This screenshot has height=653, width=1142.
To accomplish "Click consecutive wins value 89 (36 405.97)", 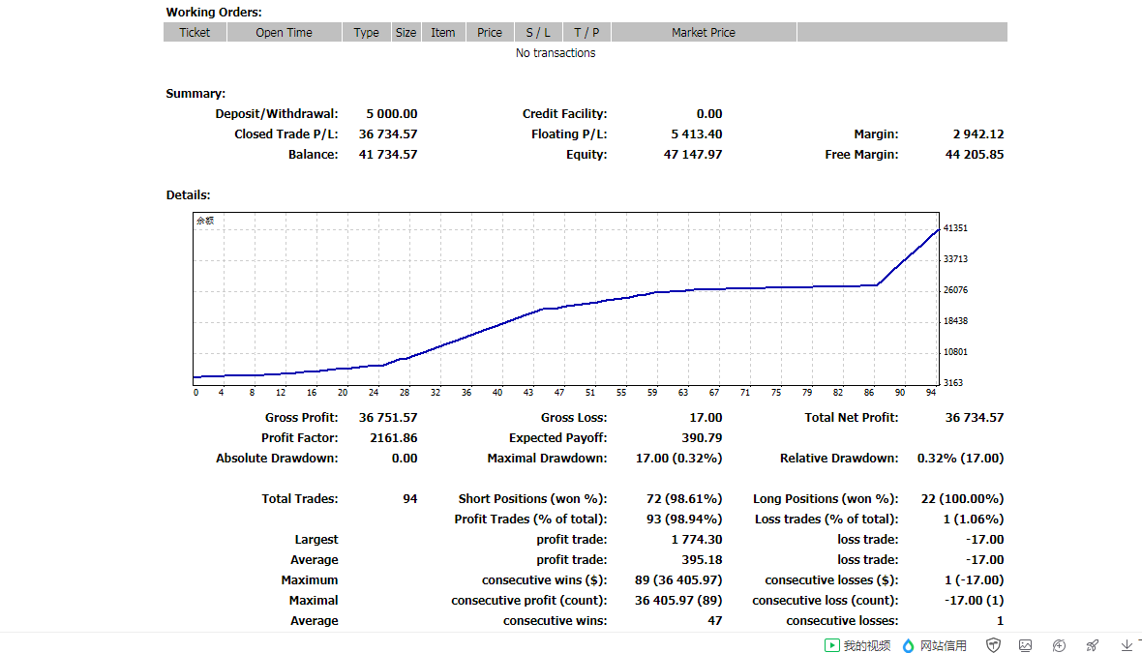I will [678, 581].
